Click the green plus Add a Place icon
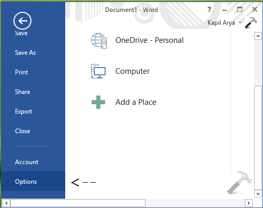This screenshot has width=263, height=208. pos(98,102)
